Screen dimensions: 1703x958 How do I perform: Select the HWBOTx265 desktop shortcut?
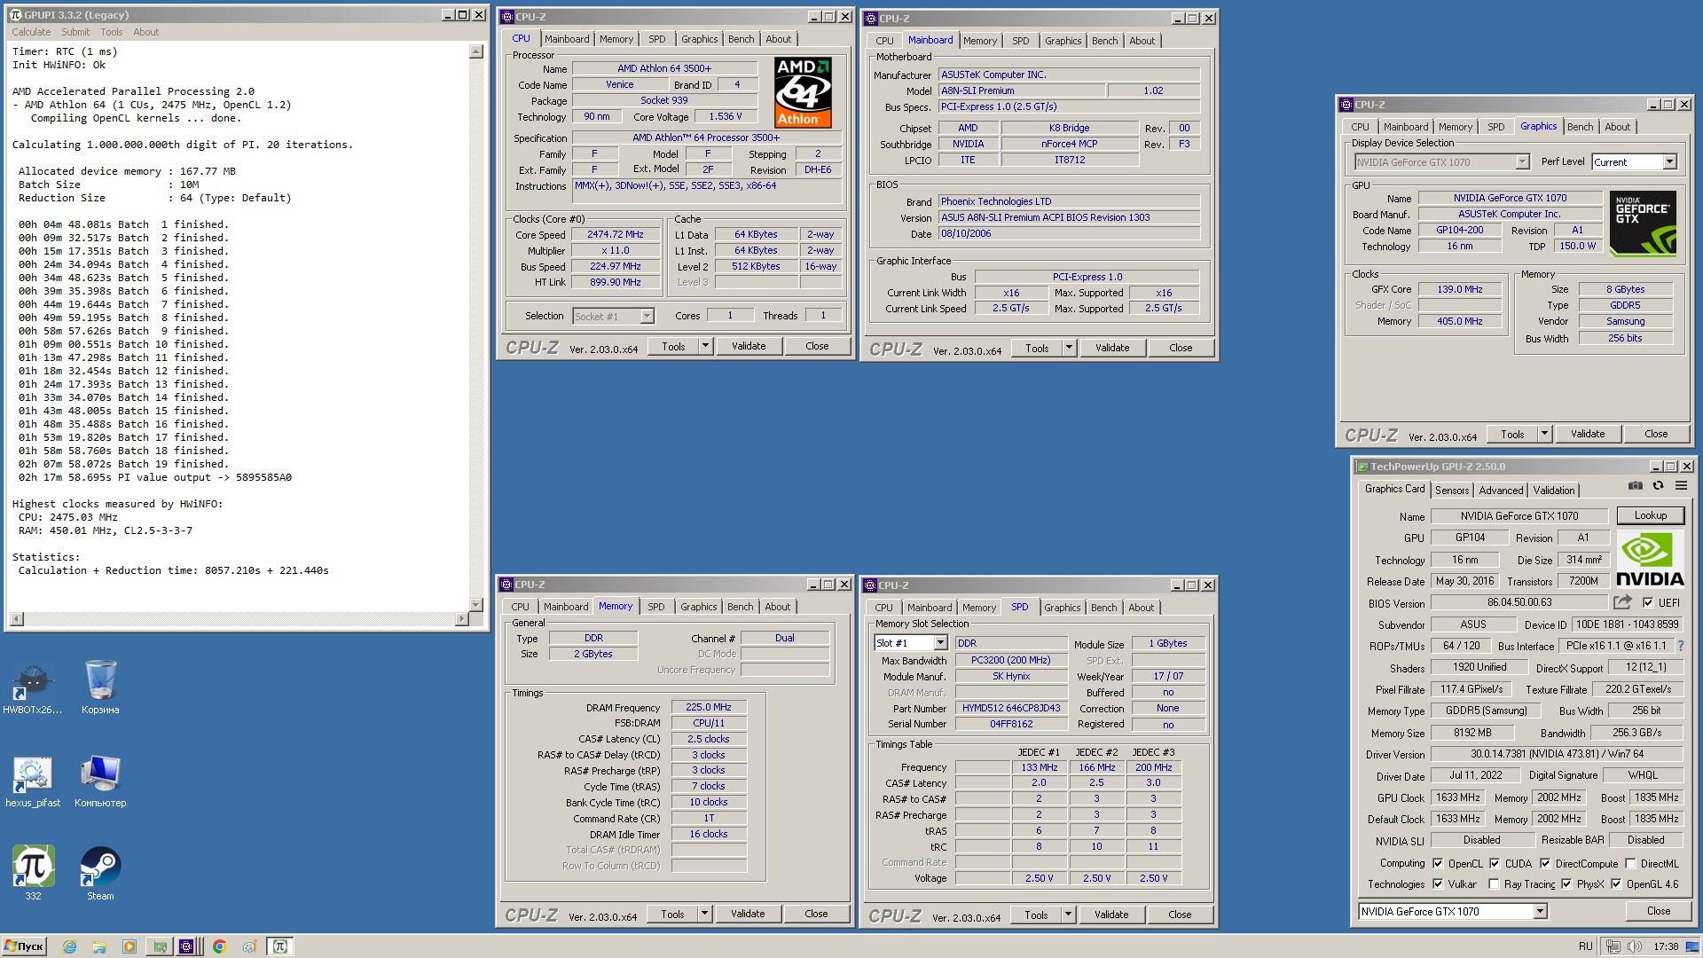tap(33, 688)
